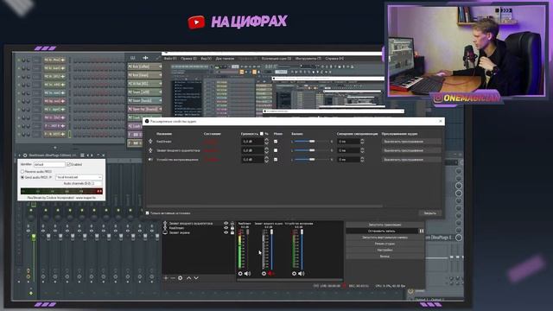This screenshot has height=311, width=553.
Task: Click volume stepper arrows for ReaStream row
Action: (266, 142)
